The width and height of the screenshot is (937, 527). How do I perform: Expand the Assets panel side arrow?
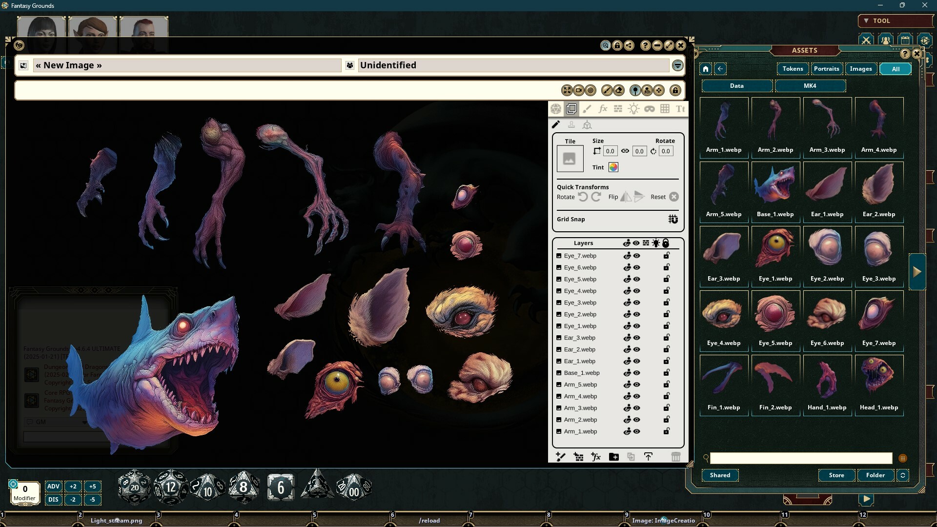point(917,272)
